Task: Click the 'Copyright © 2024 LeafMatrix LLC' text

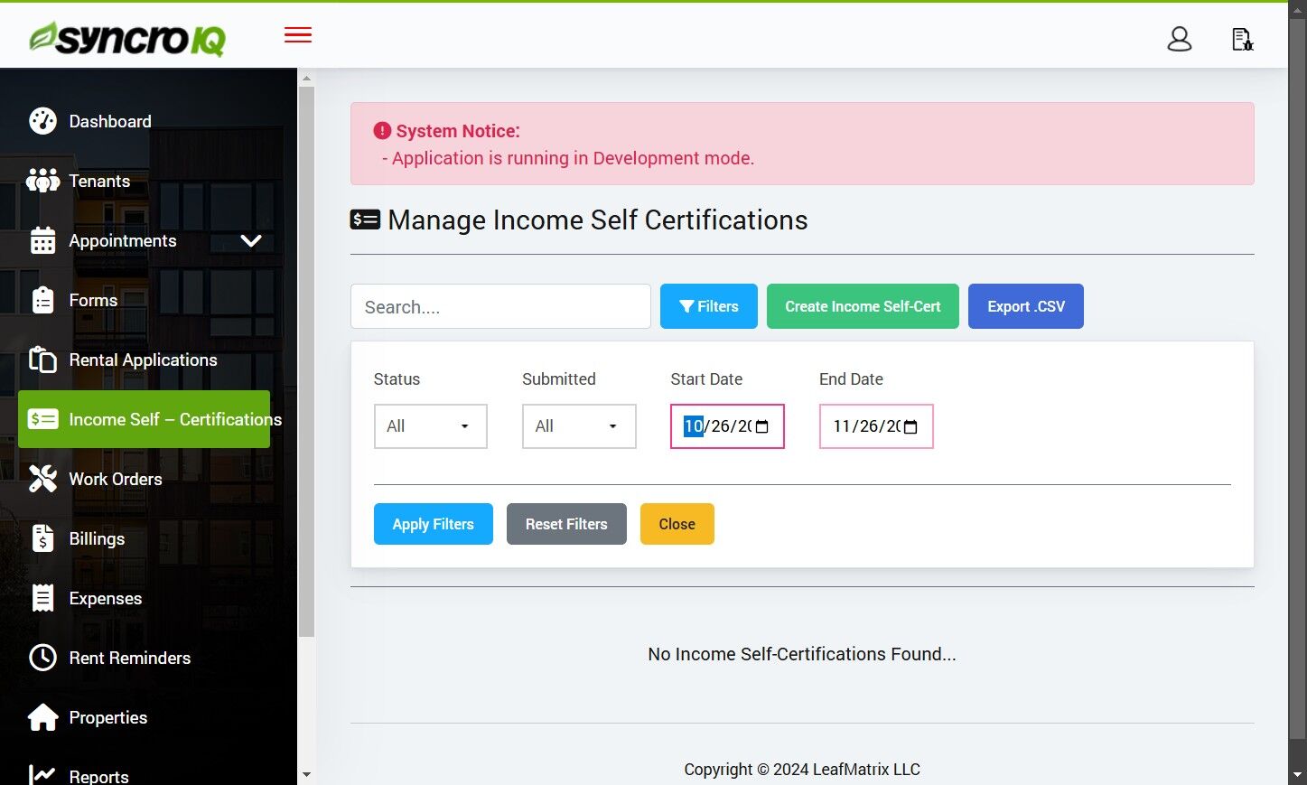Action: [802, 770]
